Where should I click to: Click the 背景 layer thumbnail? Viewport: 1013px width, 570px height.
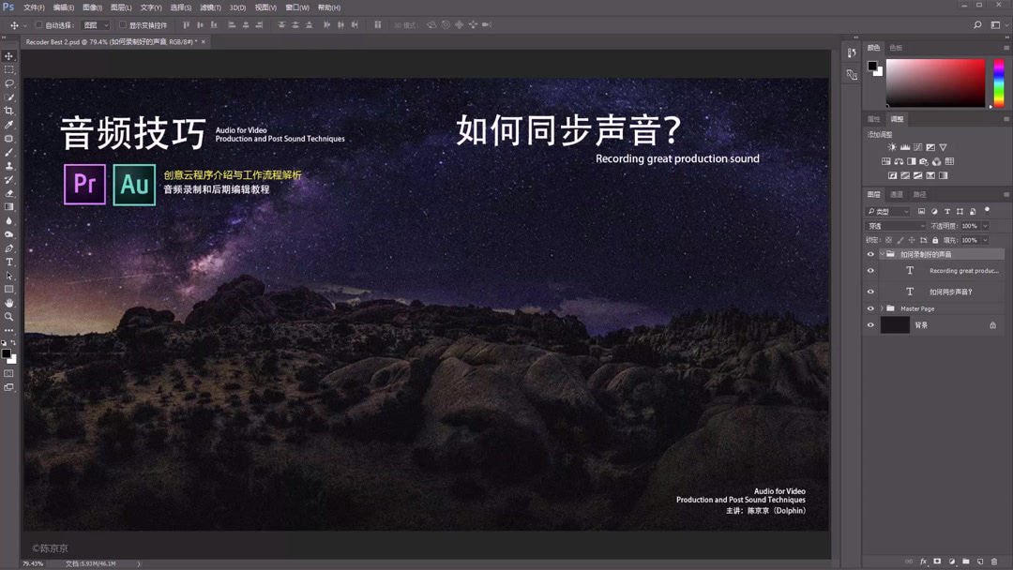(894, 324)
